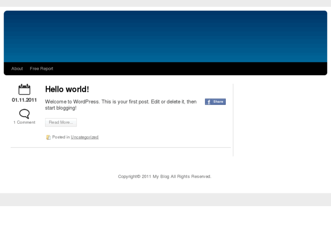
Task: Click the speech bubble comment icon
Action: [25, 114]
